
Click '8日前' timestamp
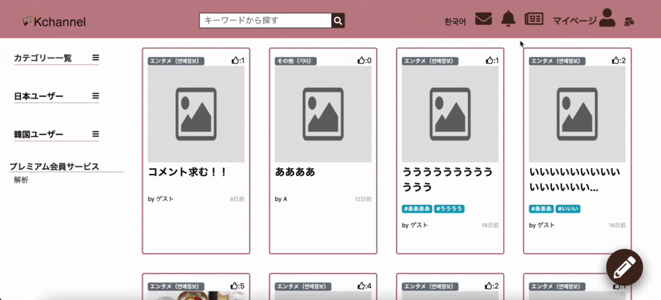tap(237, 199)
